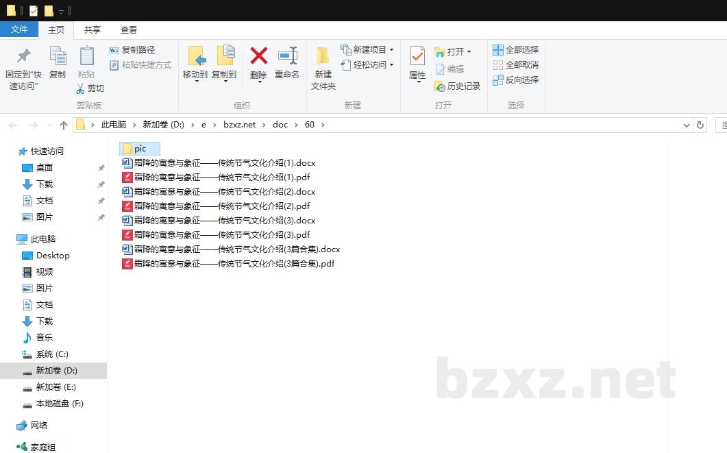
Task: Click the Properties icon with checkmark
Action: (417, 56)
